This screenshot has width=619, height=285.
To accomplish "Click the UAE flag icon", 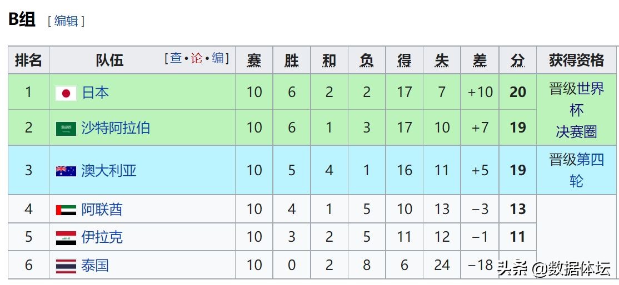I will (x=66, y=210).
